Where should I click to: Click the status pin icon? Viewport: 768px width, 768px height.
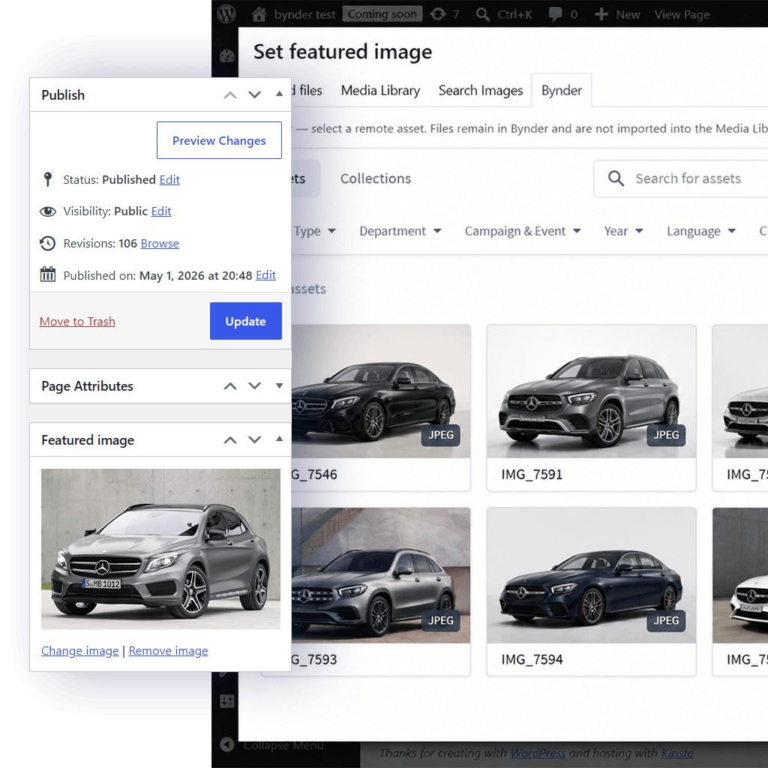(x=47, y=179)
